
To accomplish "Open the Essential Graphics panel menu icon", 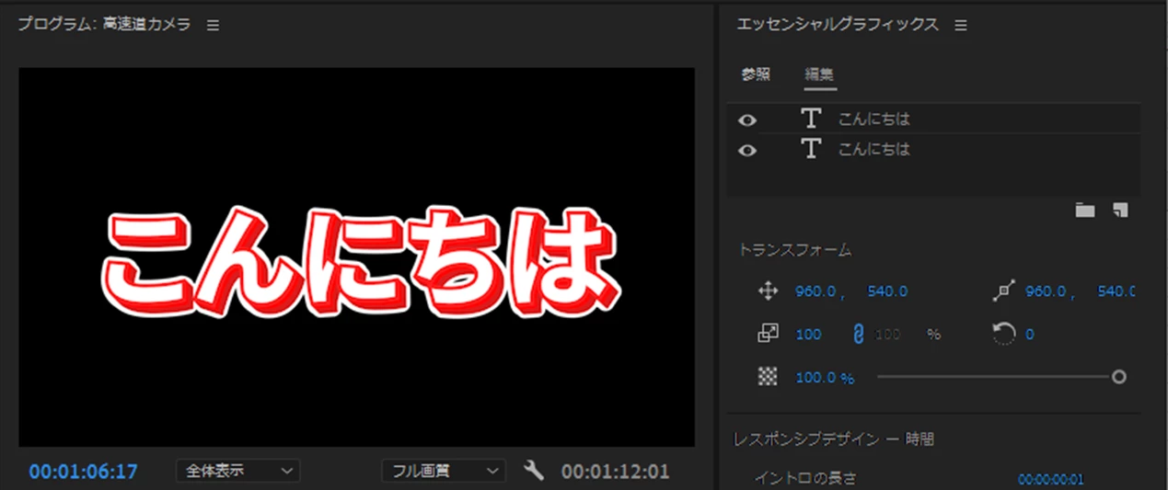I will point(961,26).
